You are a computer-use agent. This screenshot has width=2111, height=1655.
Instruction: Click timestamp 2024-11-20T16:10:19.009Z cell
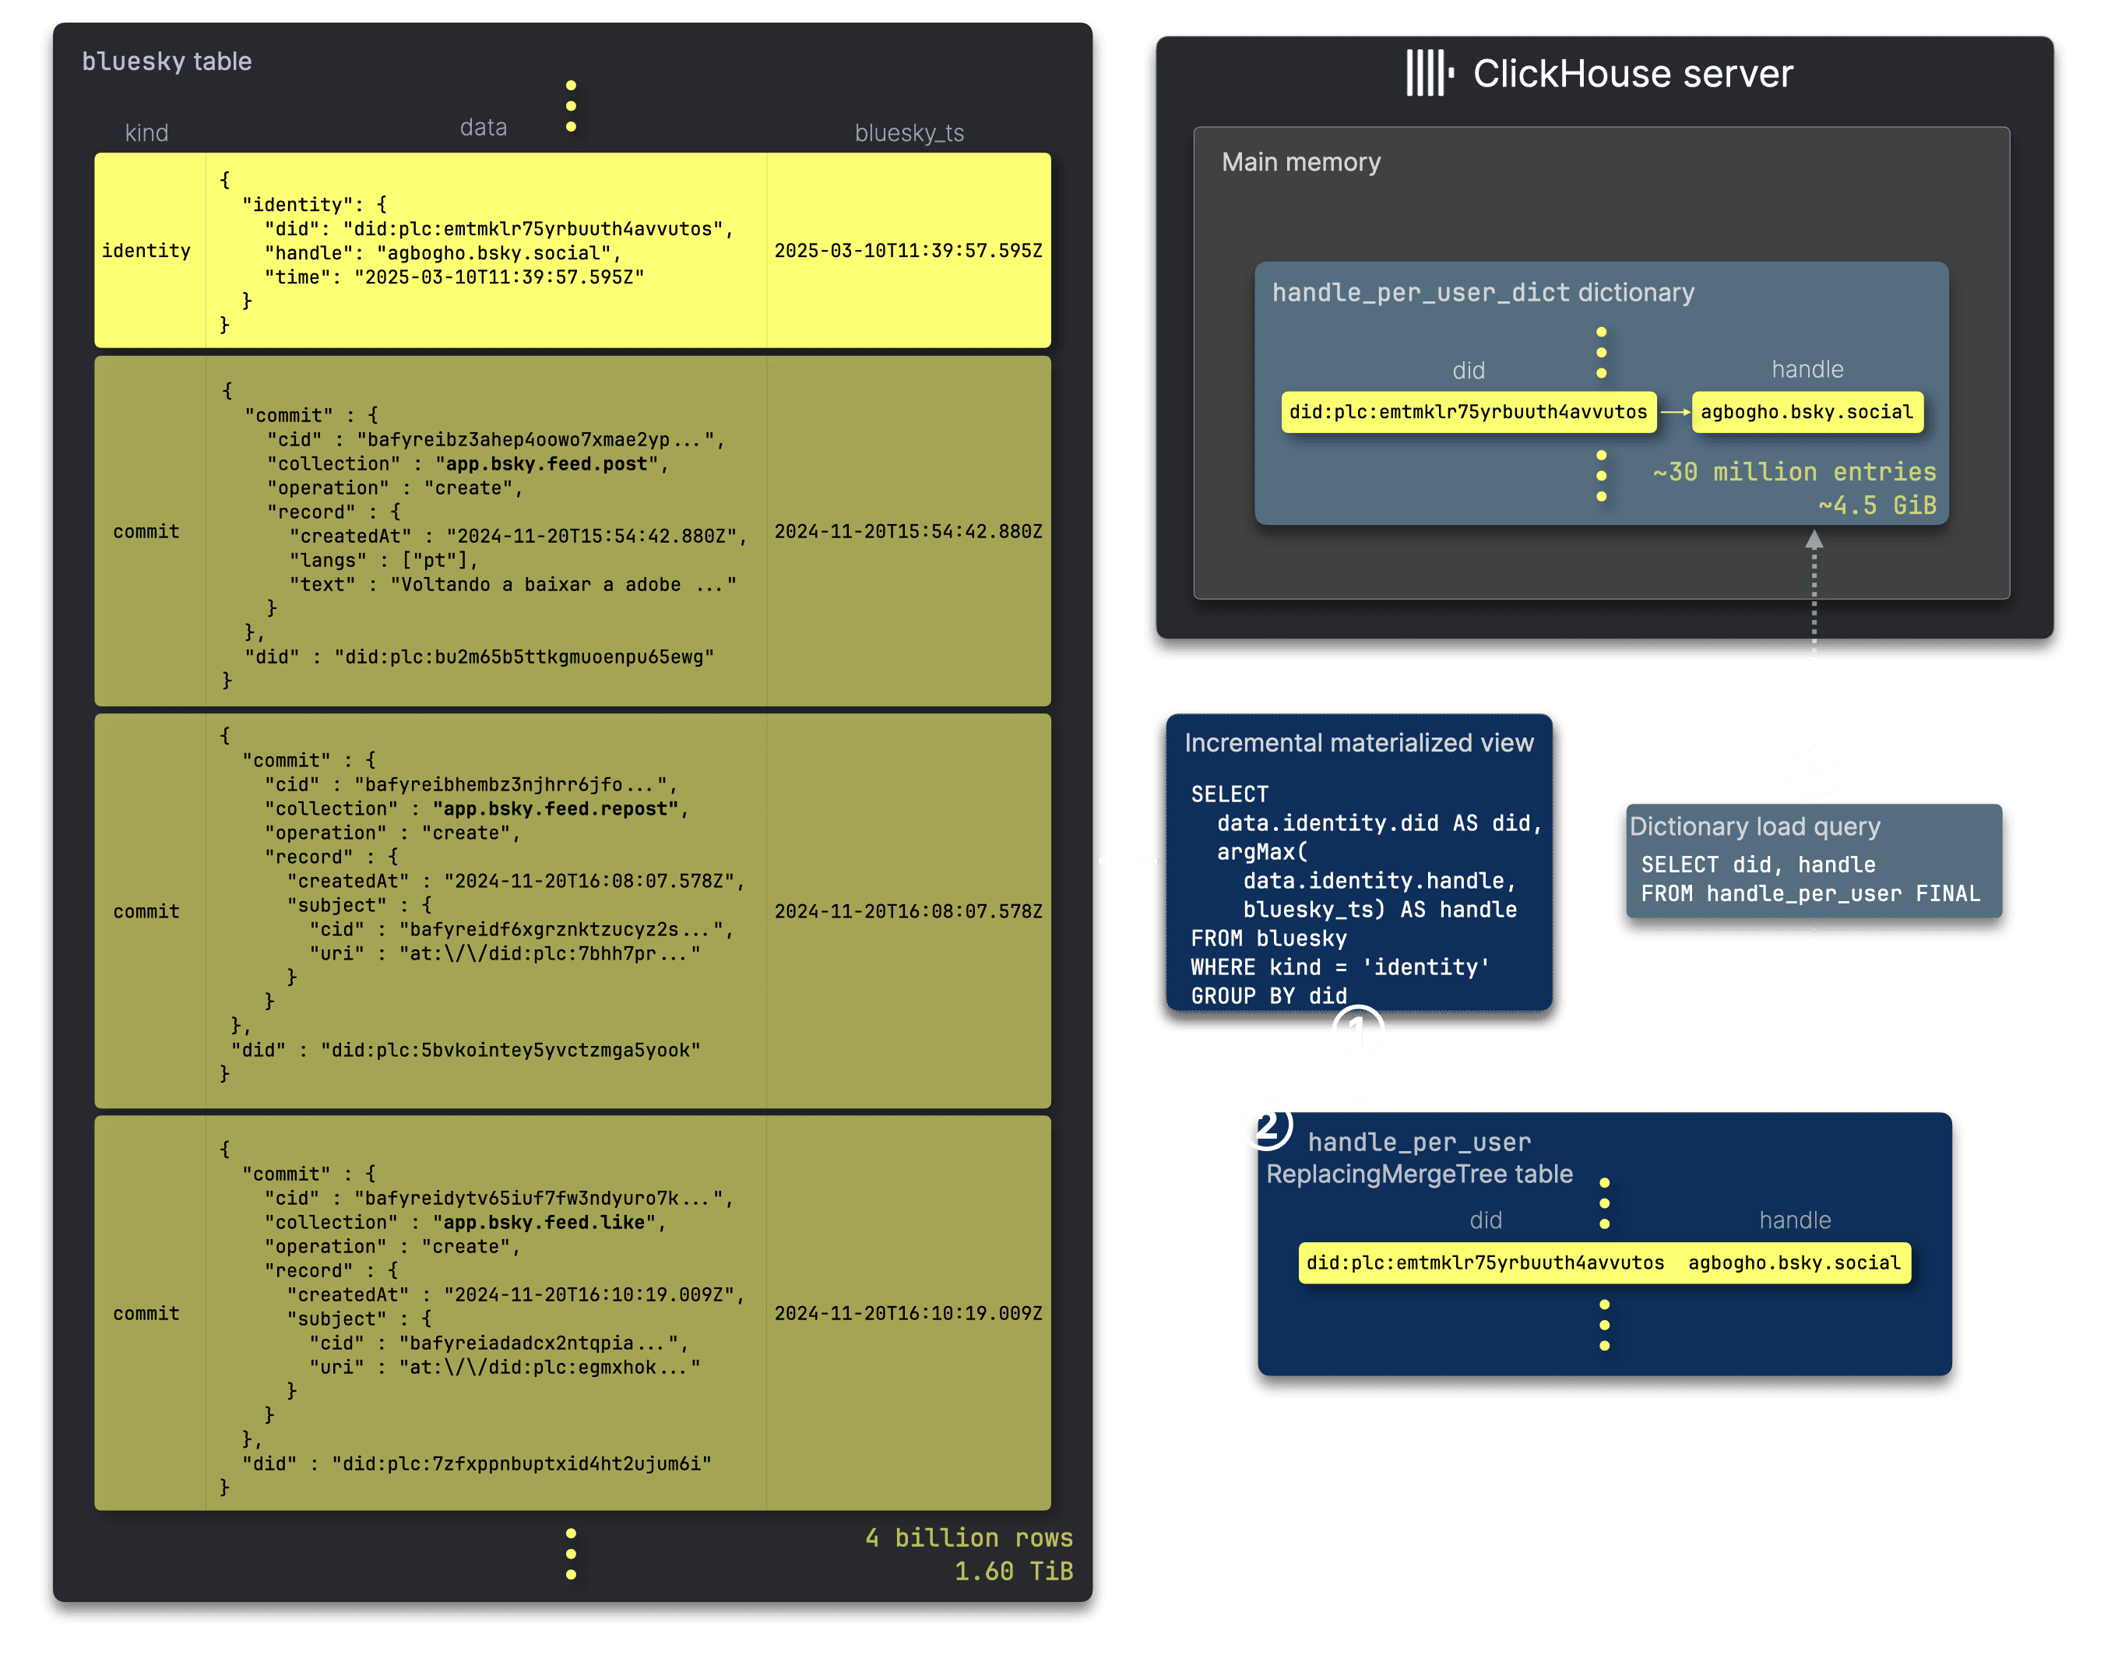tap(908, 1313)
